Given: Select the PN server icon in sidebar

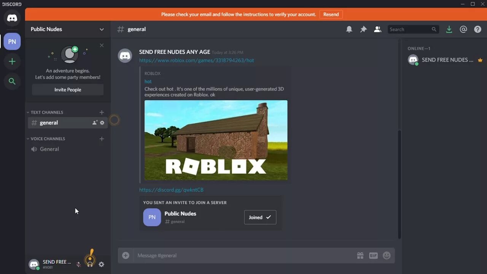Looking at the screenshot, I should [12, 41].
